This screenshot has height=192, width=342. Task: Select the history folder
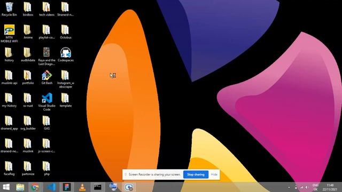point(9,55)
